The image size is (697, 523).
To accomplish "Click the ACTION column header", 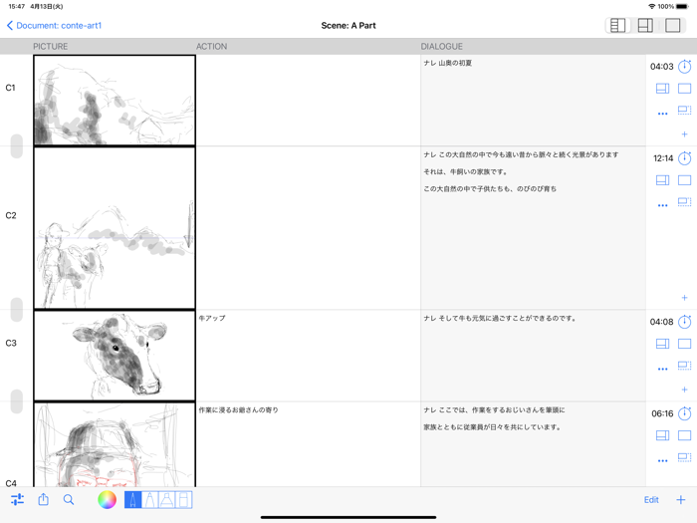I will click(x=211, y=46).
